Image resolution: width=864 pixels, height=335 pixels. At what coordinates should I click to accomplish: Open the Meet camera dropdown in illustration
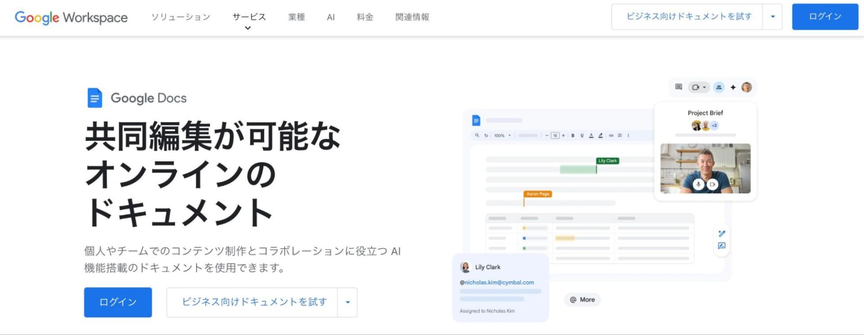(699, 87)
